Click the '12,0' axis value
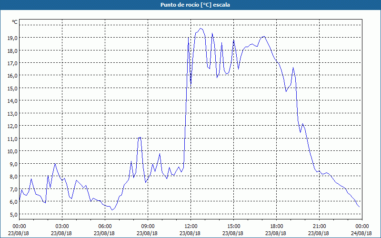Image resolution: width=381 pixels, height=238 pixels. coord(13,126)
